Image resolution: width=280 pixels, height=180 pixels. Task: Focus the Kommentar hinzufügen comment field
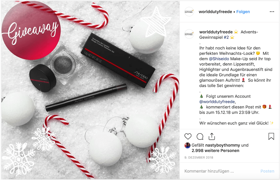pos(221,171)
